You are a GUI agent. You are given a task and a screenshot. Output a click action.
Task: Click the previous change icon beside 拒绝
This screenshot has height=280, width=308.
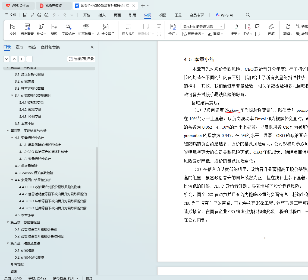(x=257, y=27)
